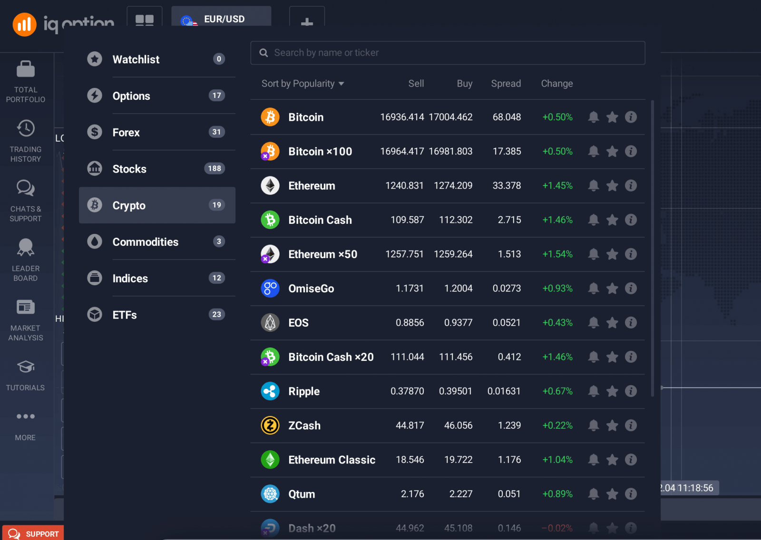Open Trading History clock icon
Image resolution: width=761 pixels, height=540 pixels.
(x=26, y=128)
